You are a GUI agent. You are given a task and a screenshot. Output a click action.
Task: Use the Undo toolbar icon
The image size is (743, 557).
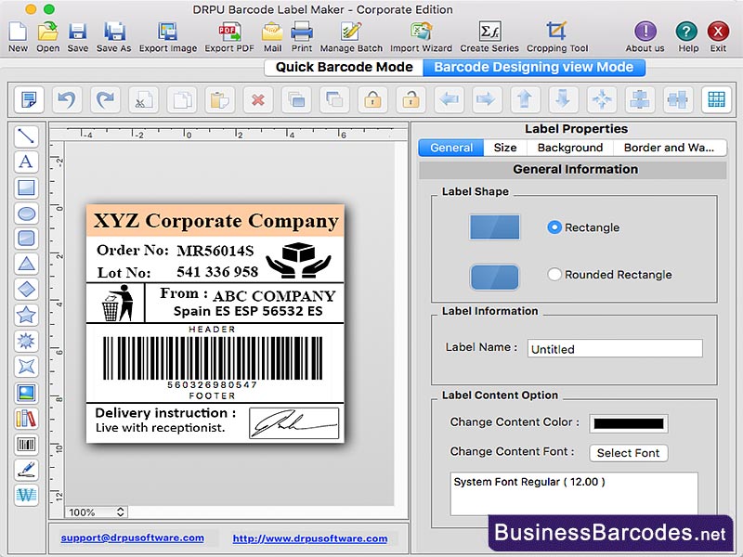click(x=66, y=100)
